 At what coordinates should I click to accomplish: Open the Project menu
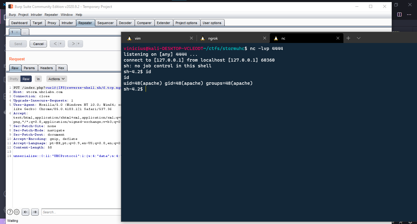(x=23, y=15)
